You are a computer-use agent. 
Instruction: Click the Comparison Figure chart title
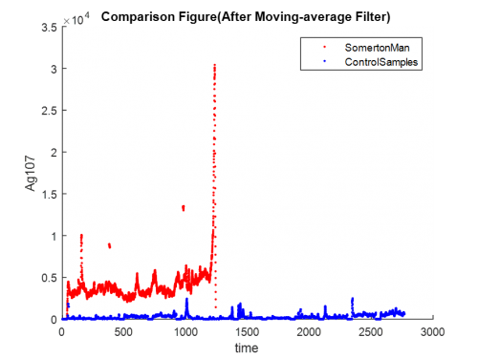(246, 16)
